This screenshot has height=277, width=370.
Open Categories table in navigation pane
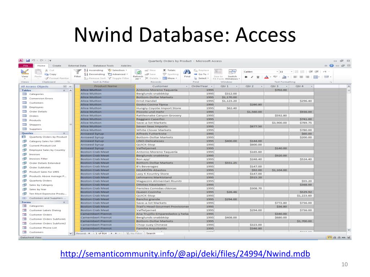[36, 94]
